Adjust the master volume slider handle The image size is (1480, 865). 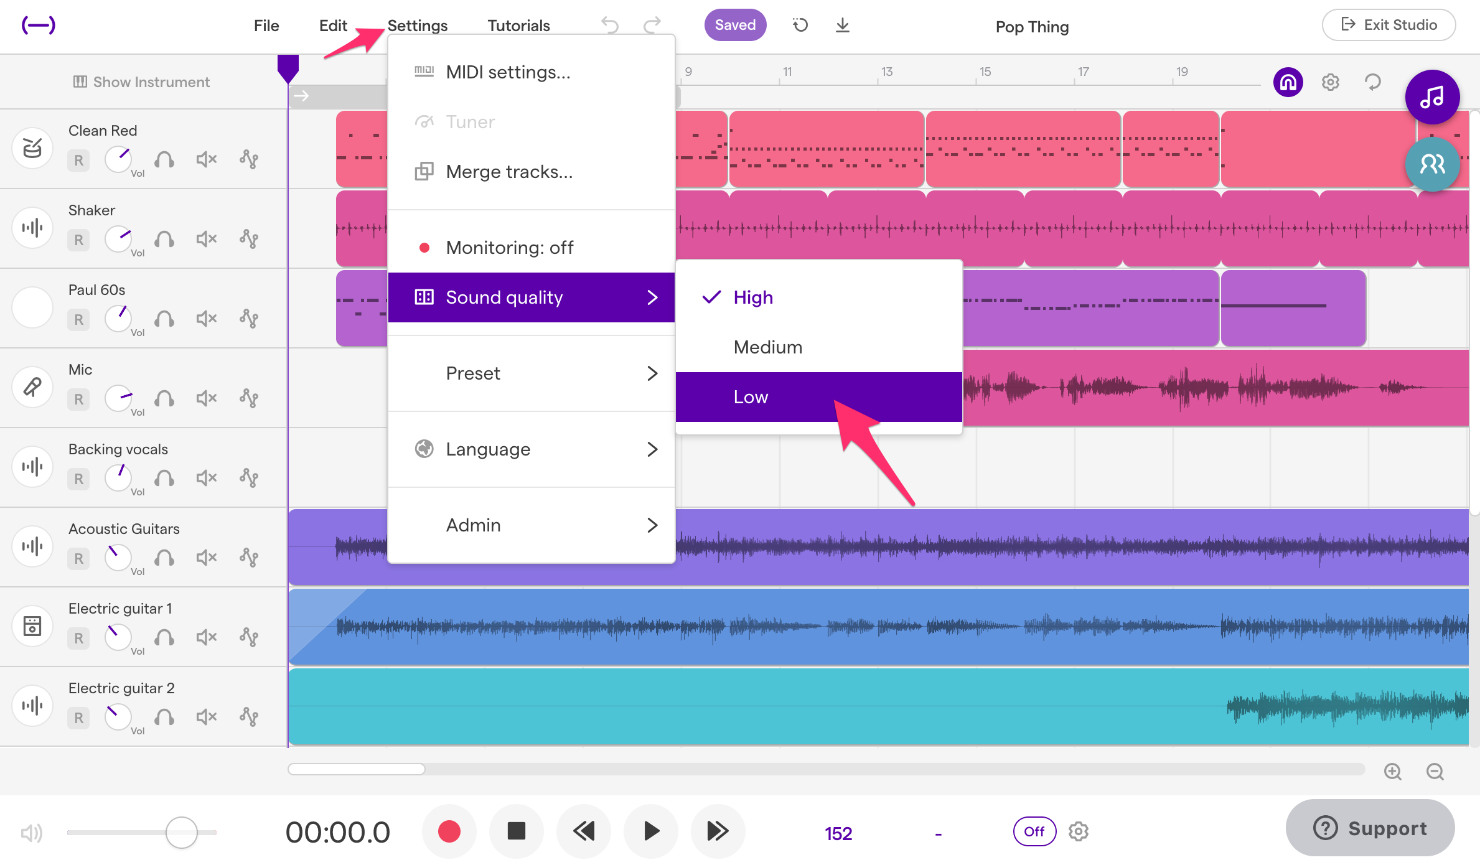[x=181, y=833]
